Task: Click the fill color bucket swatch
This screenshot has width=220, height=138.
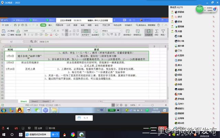Action: coord(46,34)
